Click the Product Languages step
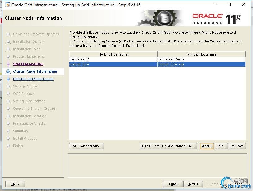This screenshot has height=191, width=253. click(29, 56)
